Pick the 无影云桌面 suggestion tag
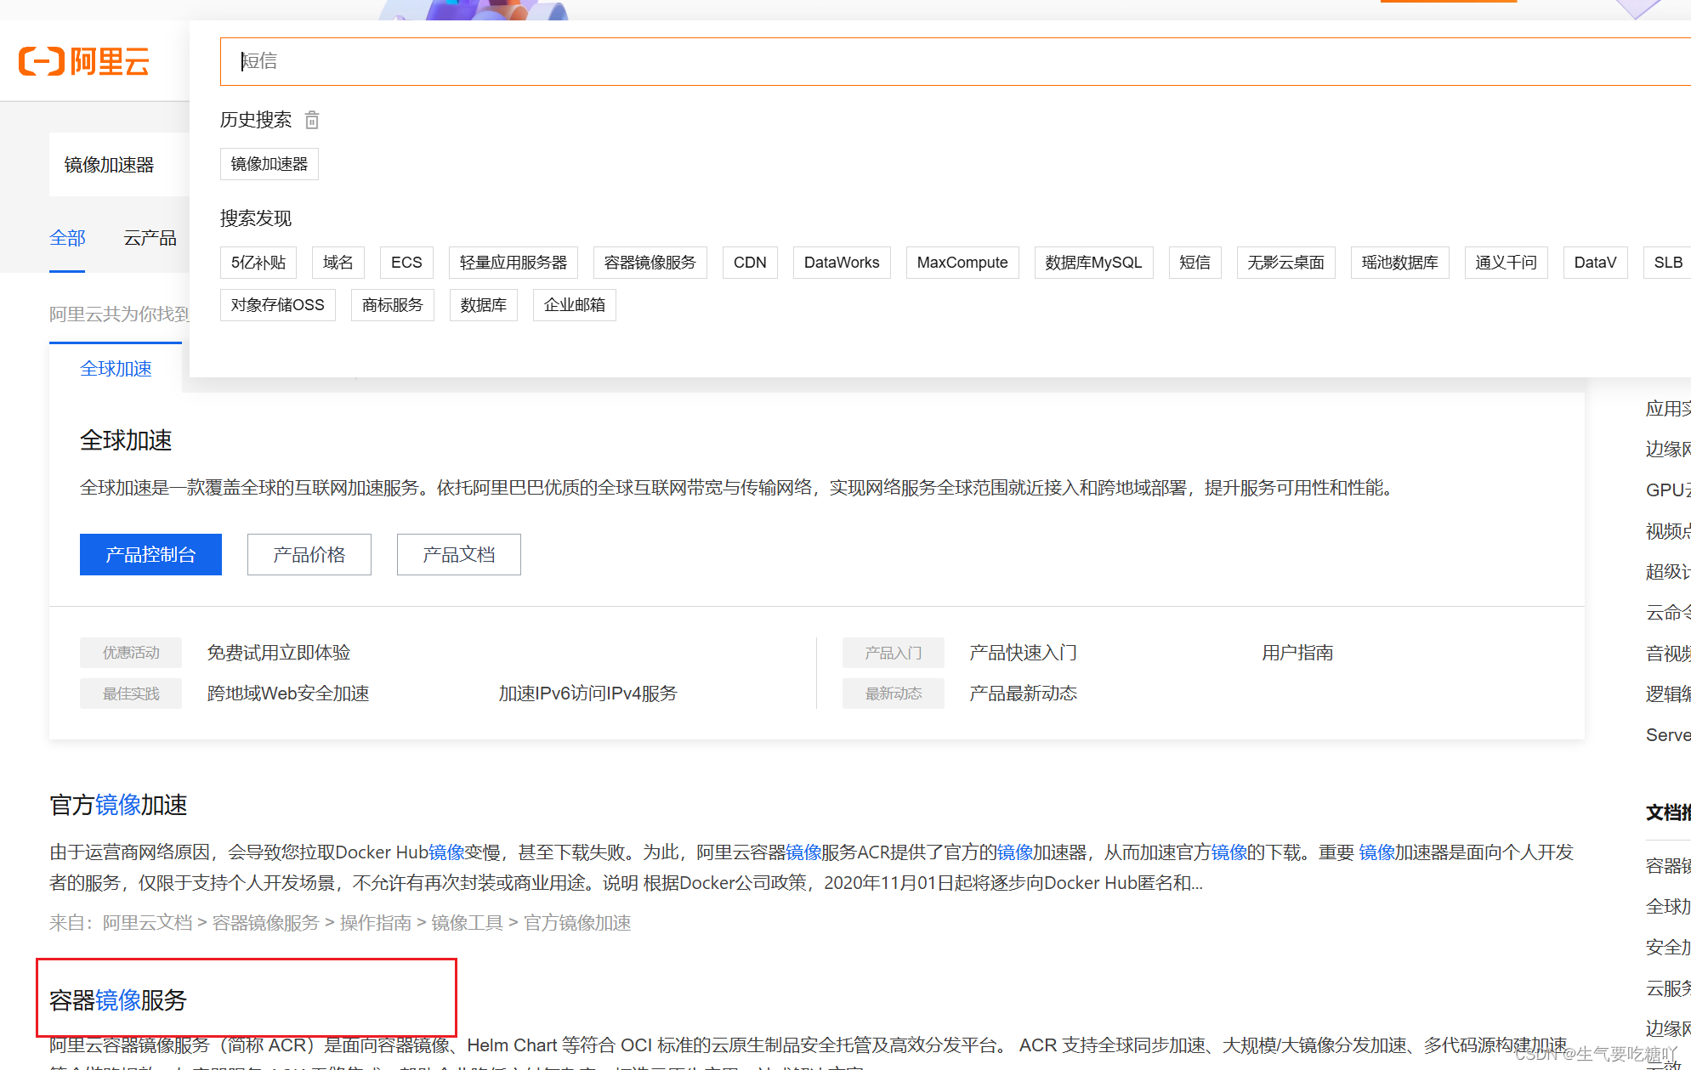Screen dimensions: 1691x1070 [x=1286, y=263]
